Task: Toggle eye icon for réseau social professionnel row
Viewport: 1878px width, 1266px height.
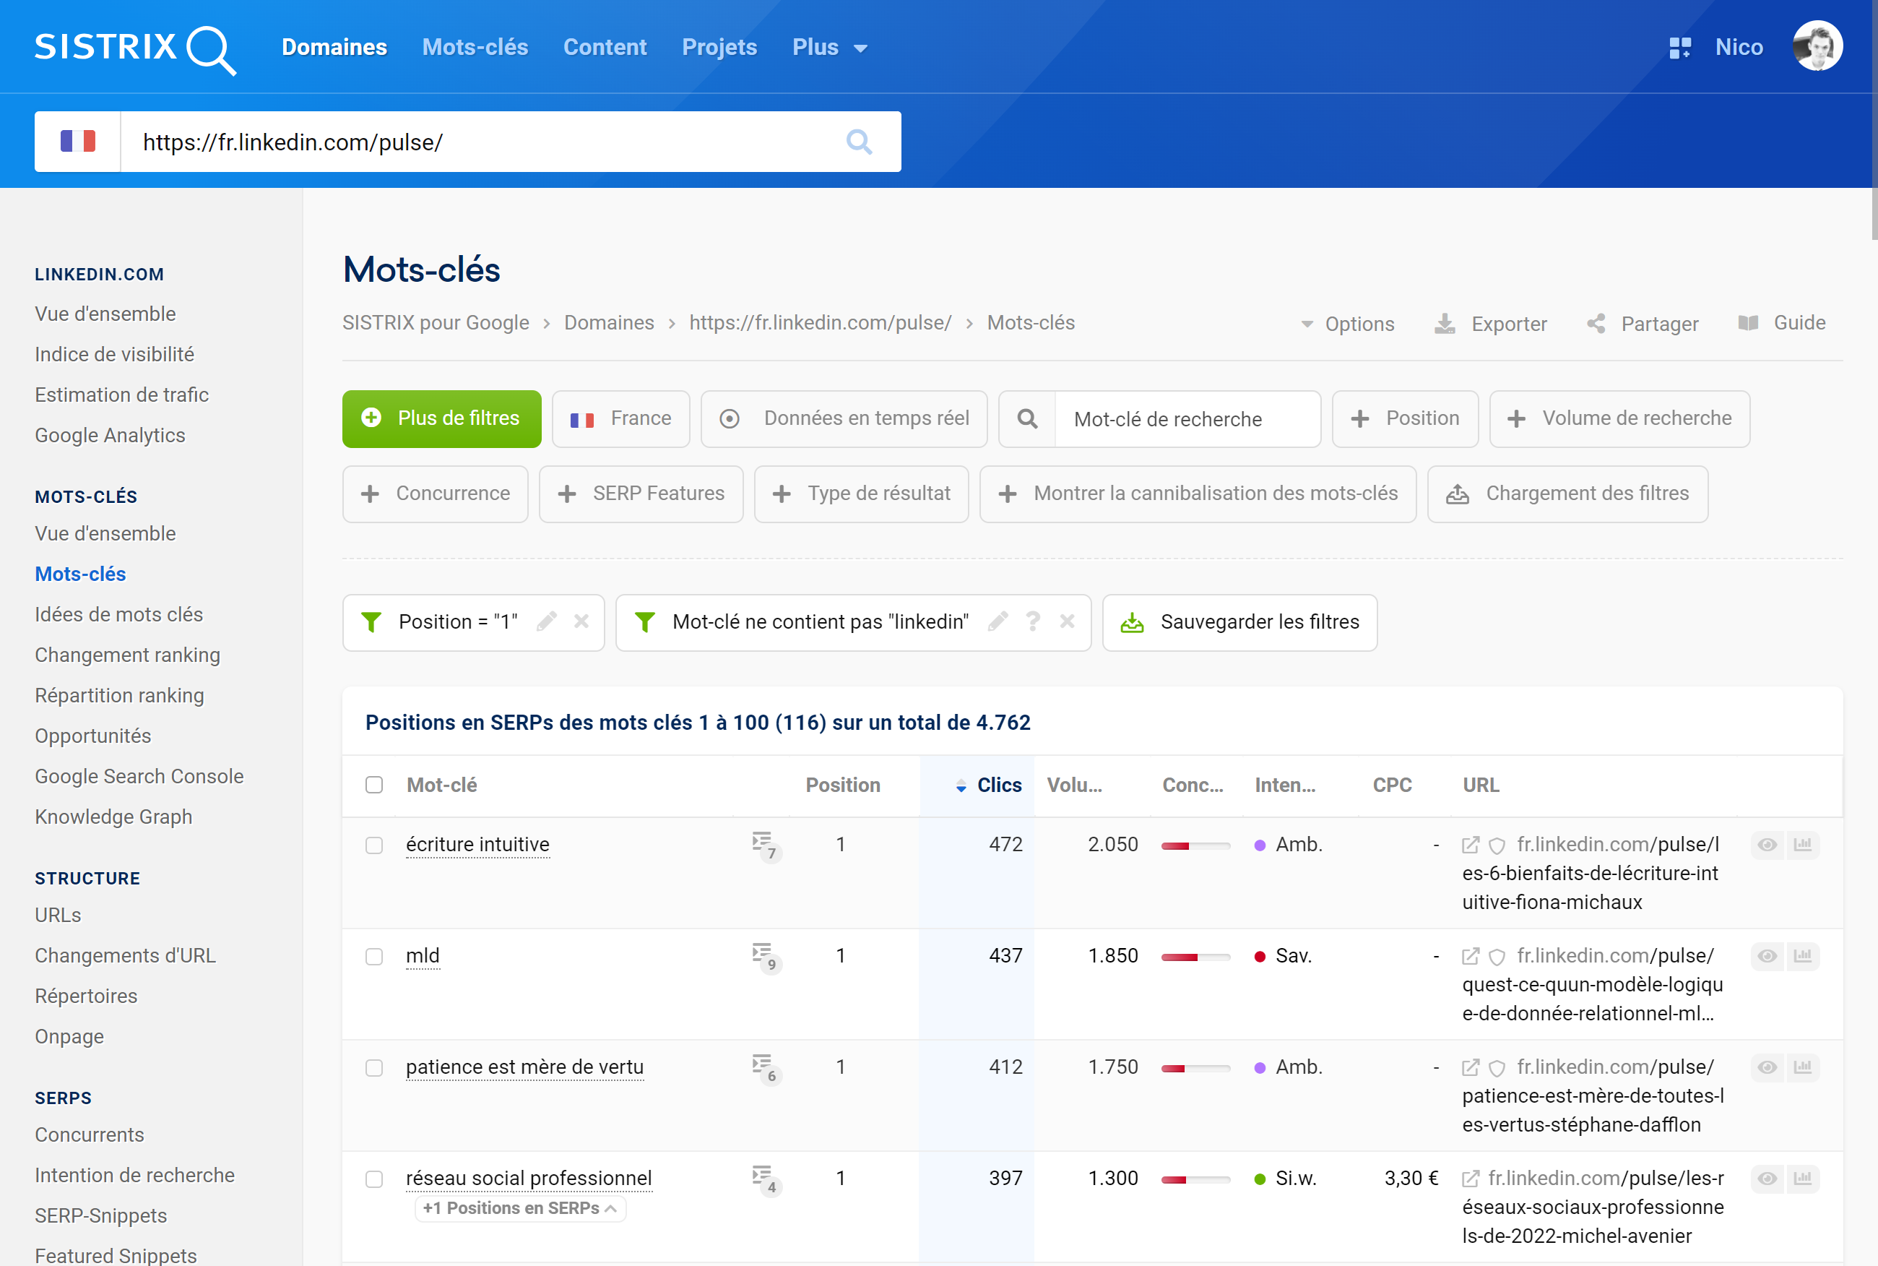Action: tap(1767, 1179)
